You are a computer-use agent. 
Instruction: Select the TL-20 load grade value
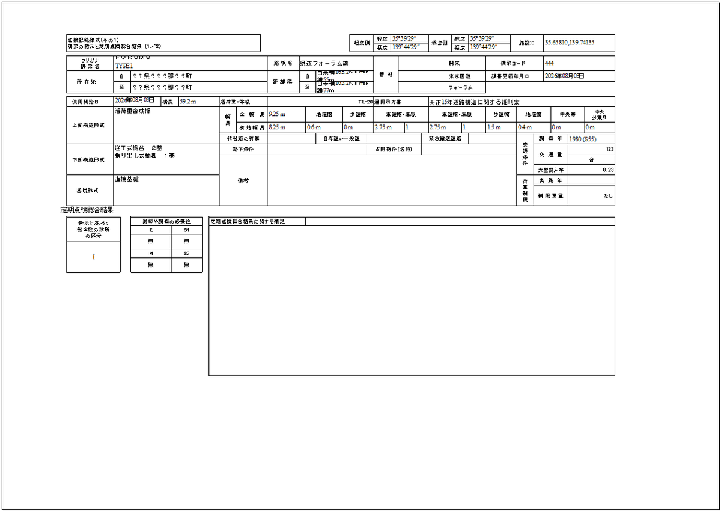[x=365, y=103]
